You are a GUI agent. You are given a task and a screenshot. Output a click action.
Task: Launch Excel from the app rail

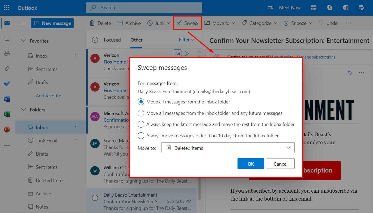7,114
